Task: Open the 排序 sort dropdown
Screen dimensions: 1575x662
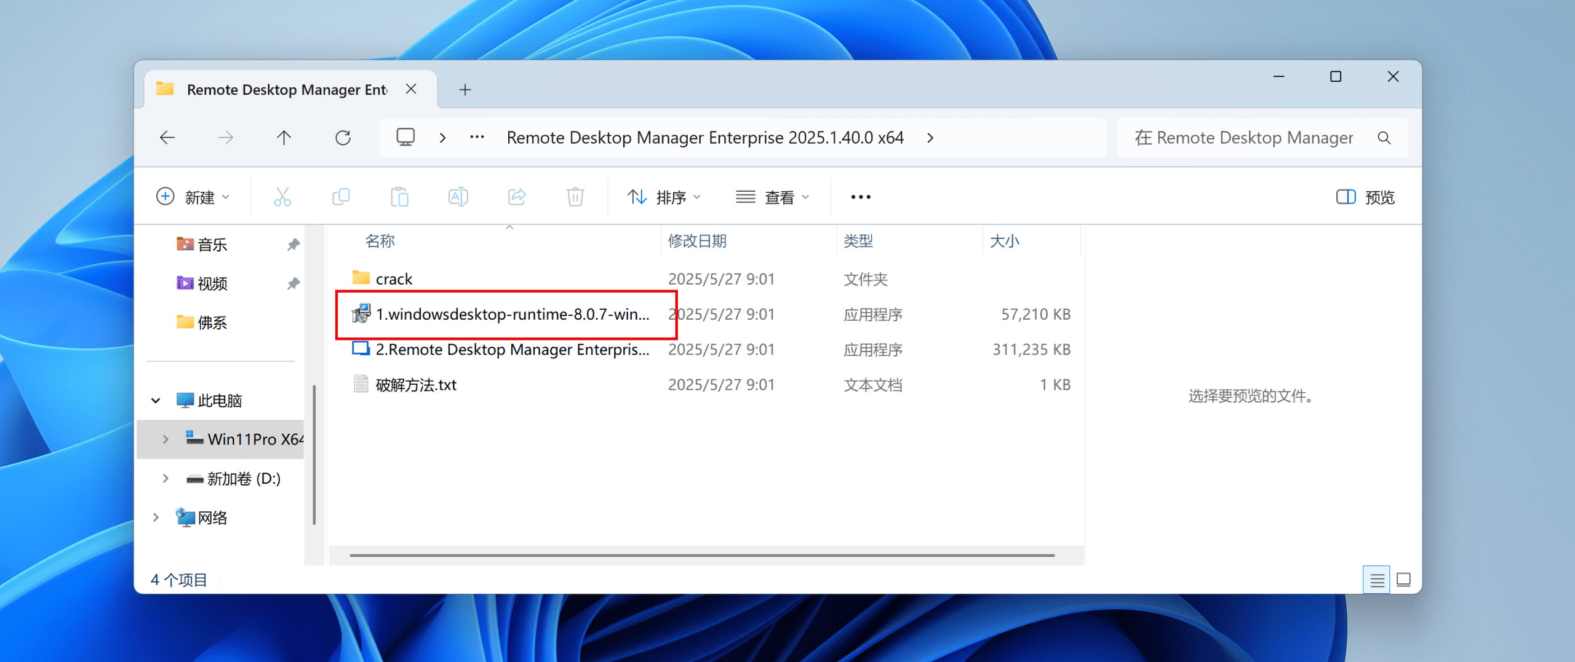Action: [x=664, y=197]
